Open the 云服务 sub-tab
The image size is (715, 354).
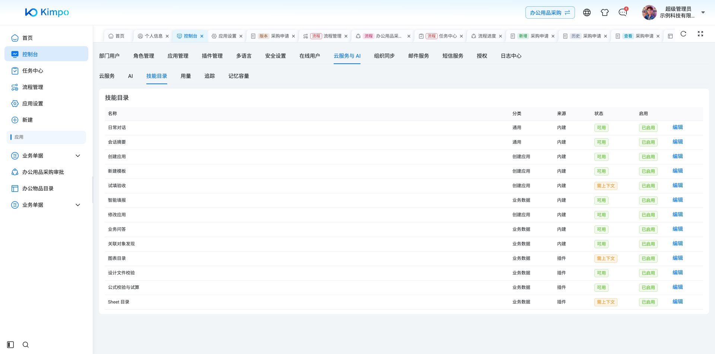[107, 76]
